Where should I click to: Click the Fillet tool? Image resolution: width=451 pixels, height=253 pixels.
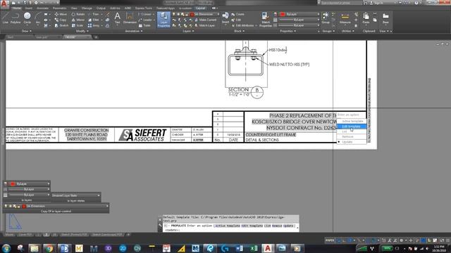point(94,20)
